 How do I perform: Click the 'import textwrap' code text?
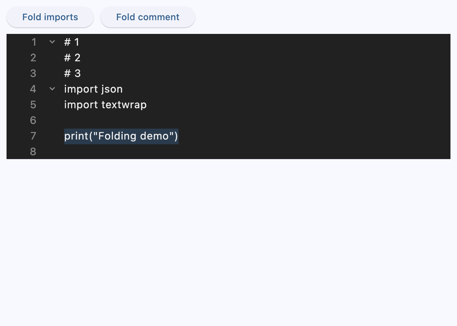(x=105, y=104)
